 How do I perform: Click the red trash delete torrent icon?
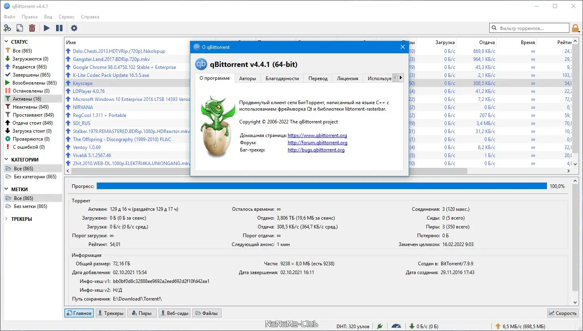pyautogui.click(x=32, y=28)
